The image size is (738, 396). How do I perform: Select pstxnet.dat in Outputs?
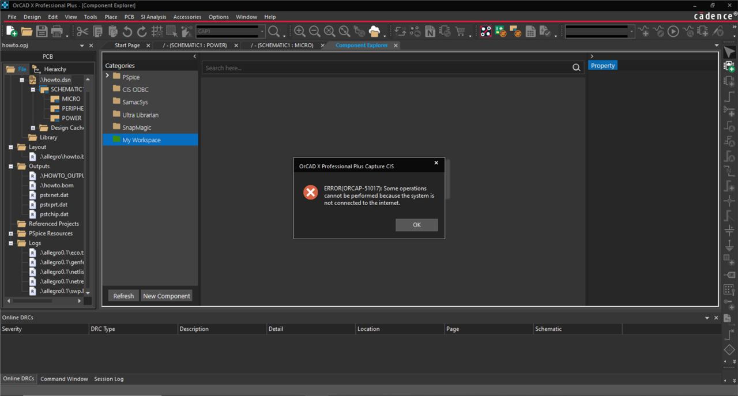click(x=54, y=195)
